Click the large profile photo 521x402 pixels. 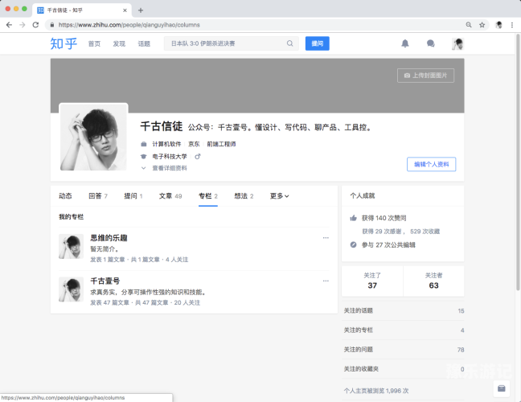coord(93,137)
